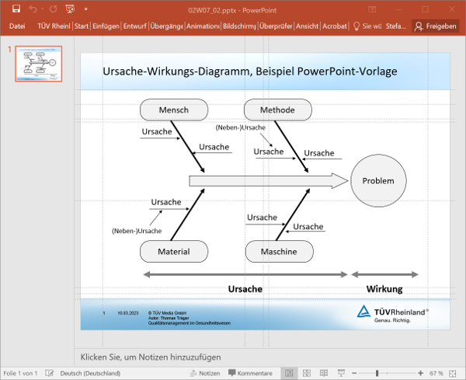Viewport: 466px width, 380px height.
Task: Switch to Reading view
Action: (x=323, y=373)
